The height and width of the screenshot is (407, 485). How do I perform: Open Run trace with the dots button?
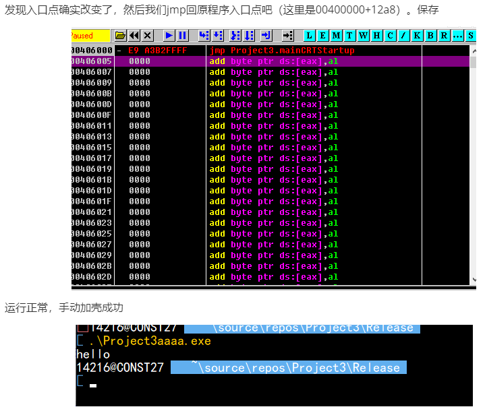pos(457,36)
